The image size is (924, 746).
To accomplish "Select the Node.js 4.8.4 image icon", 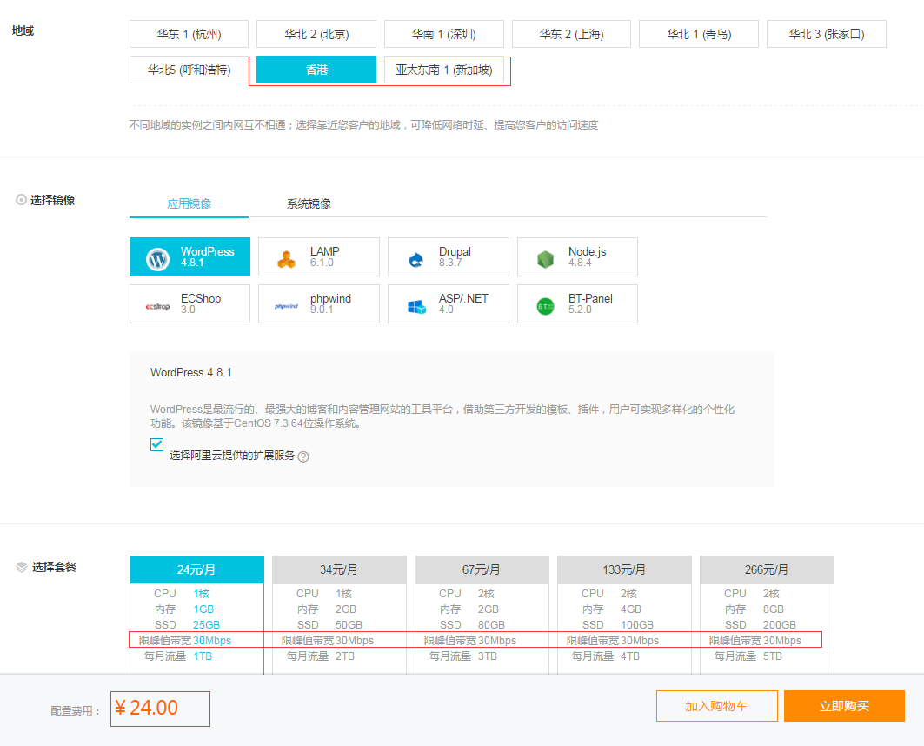I will [545, 258].
